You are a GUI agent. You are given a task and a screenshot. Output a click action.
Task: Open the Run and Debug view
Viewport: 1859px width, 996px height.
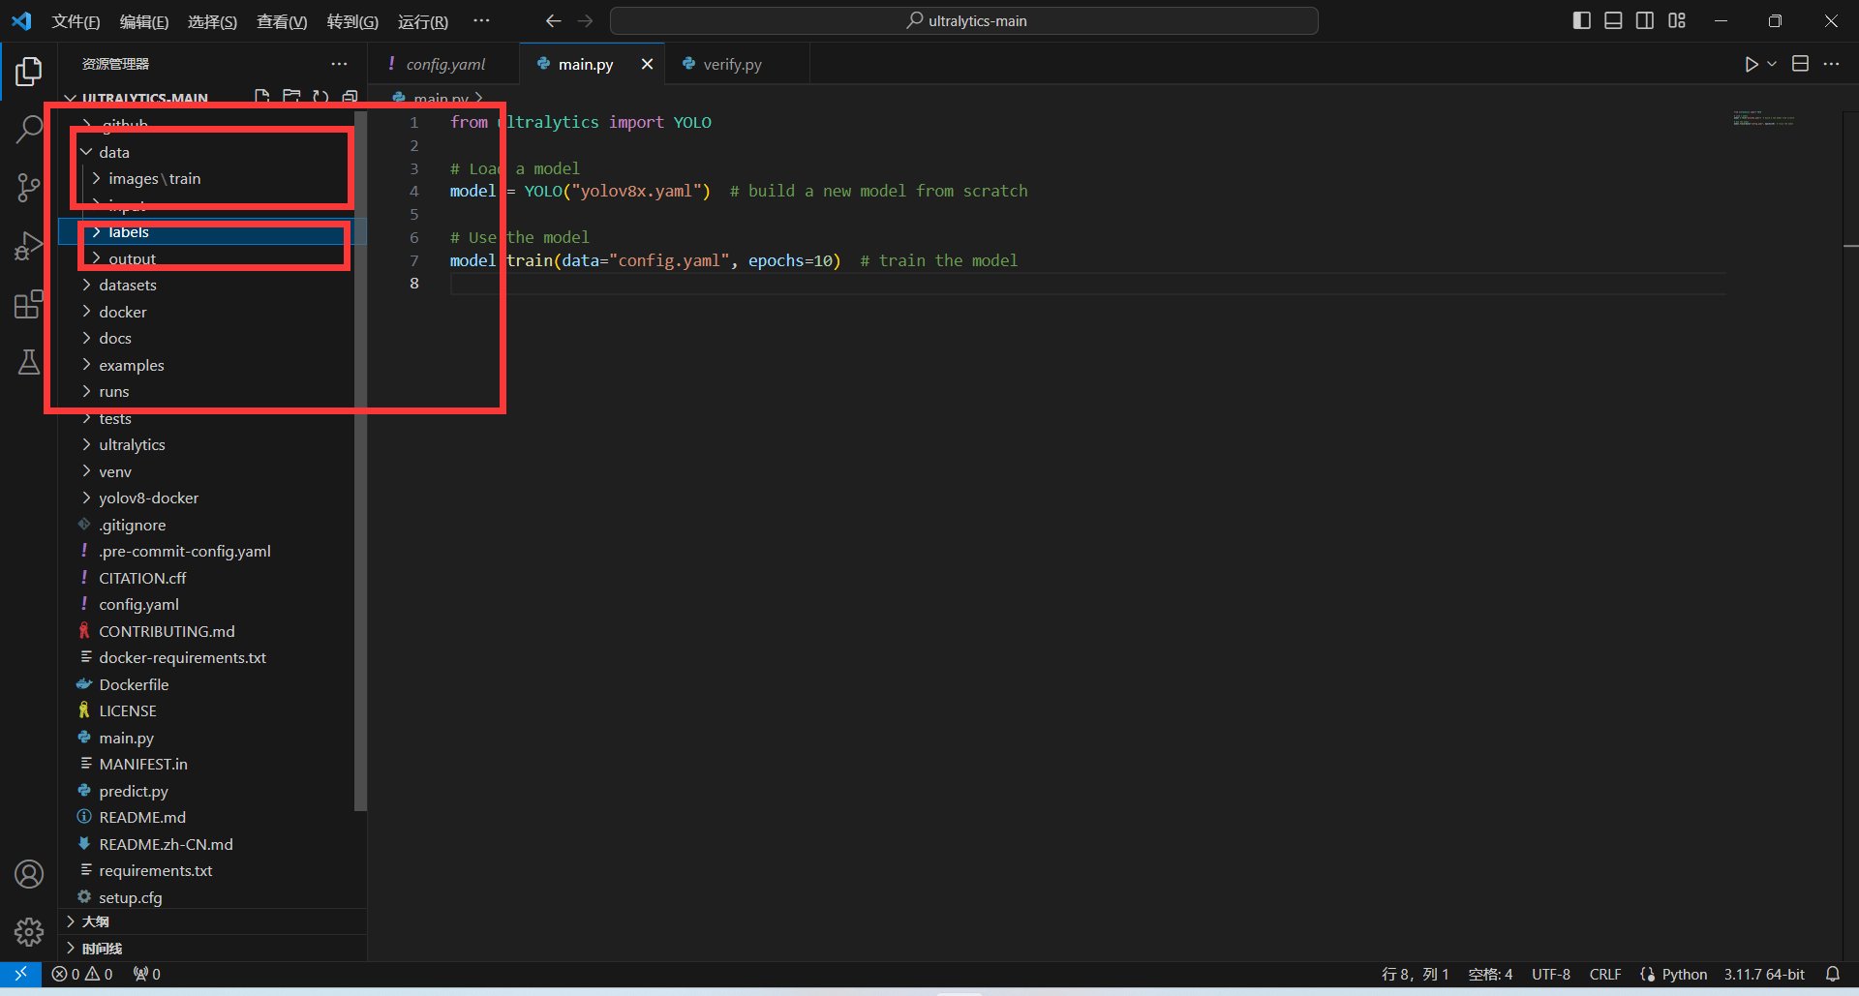pos(29,247)
